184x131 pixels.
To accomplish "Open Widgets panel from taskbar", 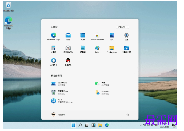I will click(94, 125).
